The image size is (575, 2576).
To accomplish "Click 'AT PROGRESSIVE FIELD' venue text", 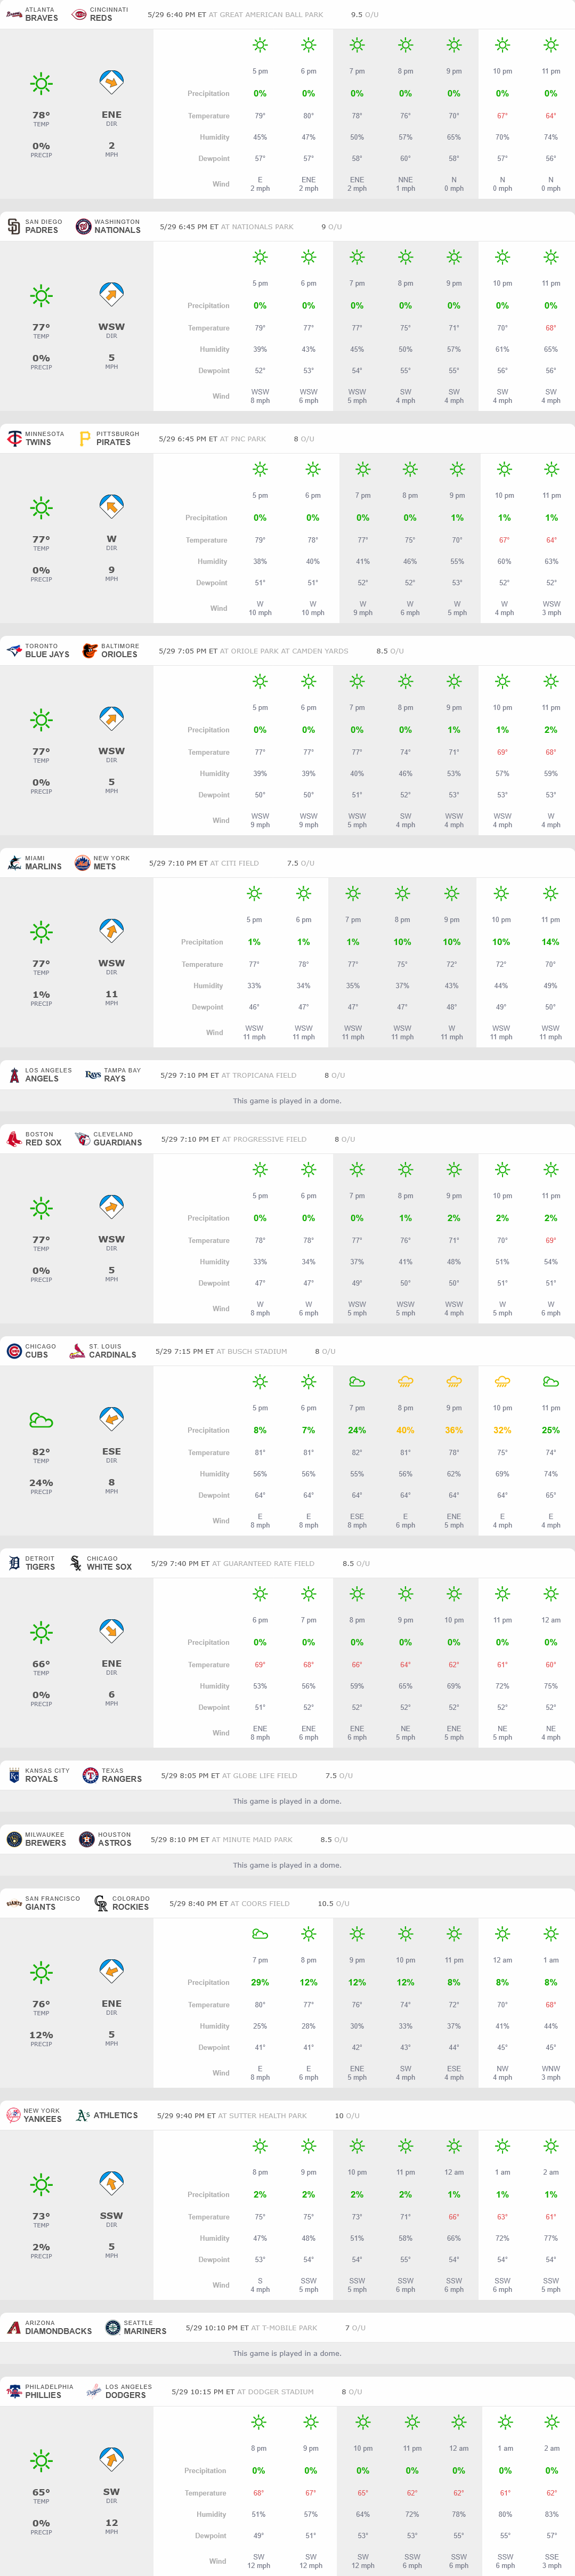I will pyautogui.click(x=264, y=1139).
